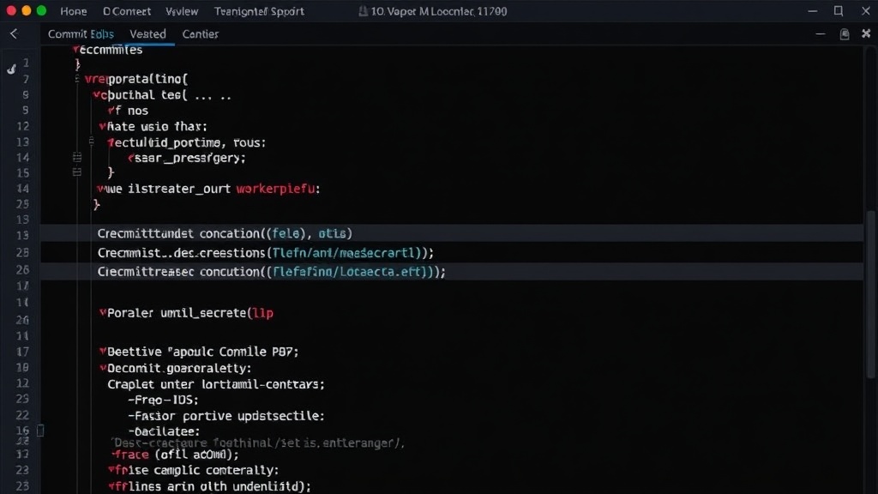Click the path Flefafina/Locaecta.eft
Viewport: 878px width, 494px height.
click(347, 272)
